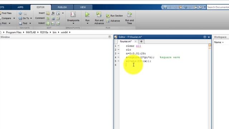
Task: Click the Run Section icon
Action: click(108, 16)
